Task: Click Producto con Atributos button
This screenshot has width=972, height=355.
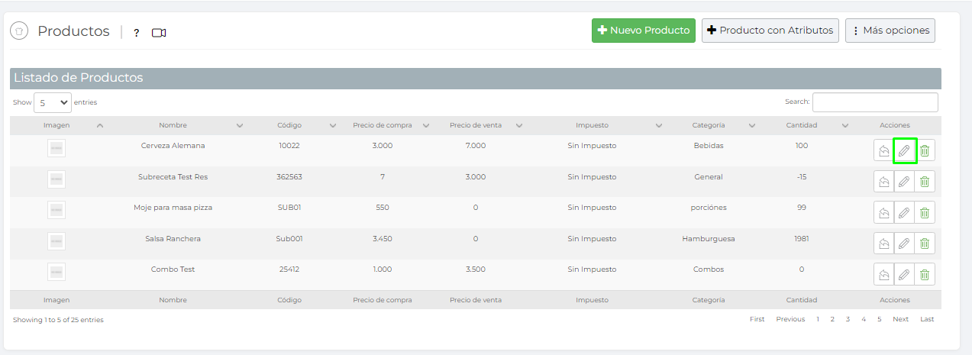Action: (x=770, y=31)
